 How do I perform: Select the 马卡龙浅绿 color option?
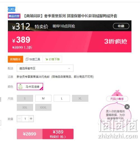click(x=30, y=86)
